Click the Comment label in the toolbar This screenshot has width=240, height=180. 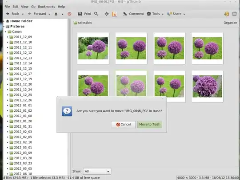click(136, 14)
